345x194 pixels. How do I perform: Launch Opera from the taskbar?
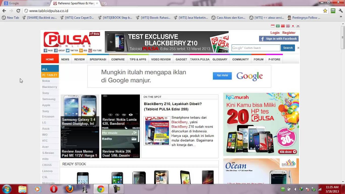(x=54, y=189)
